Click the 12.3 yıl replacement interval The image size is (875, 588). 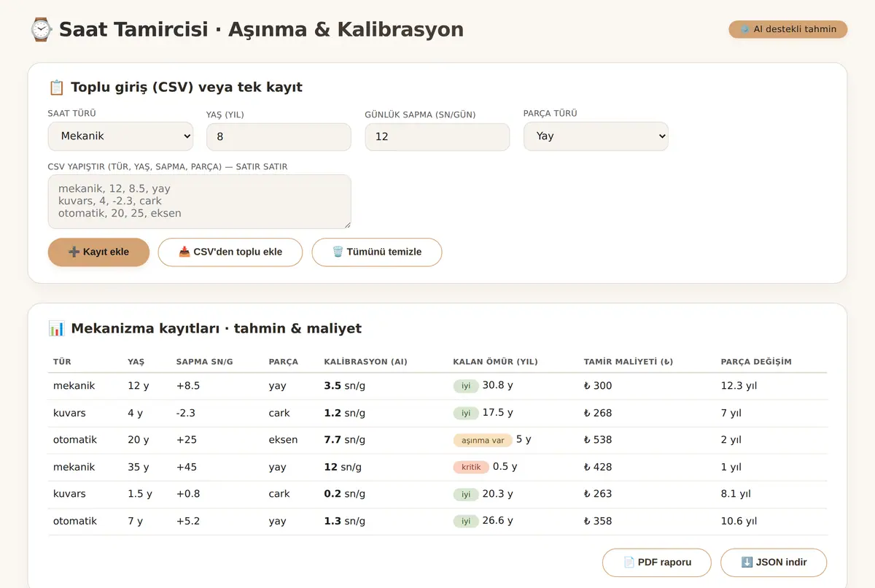click(x=739, y=386)
